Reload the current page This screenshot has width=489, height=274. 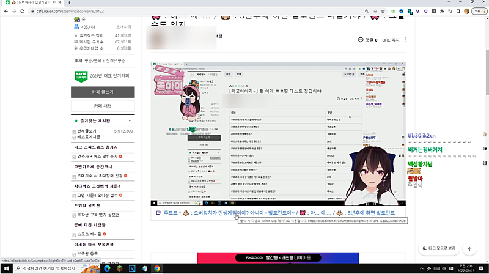(x=22, y=11)
